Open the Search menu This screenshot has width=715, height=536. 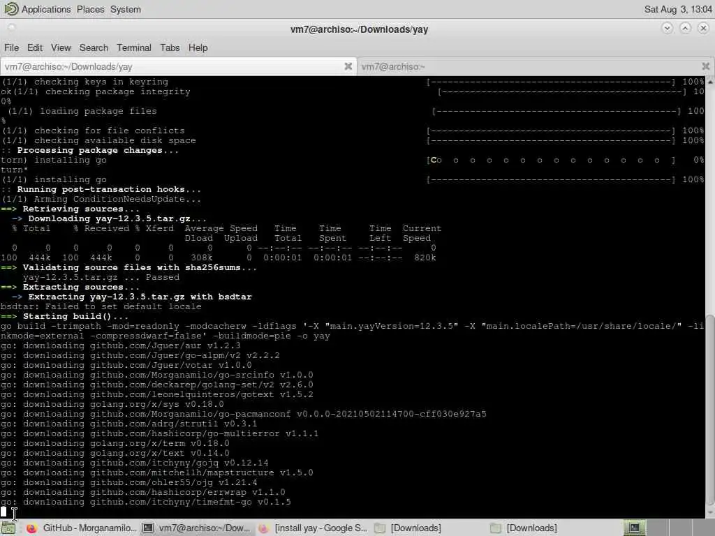point(94,47)
